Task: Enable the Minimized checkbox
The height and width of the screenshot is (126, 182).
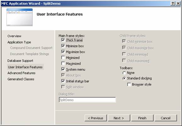Action: click(63, 58)
